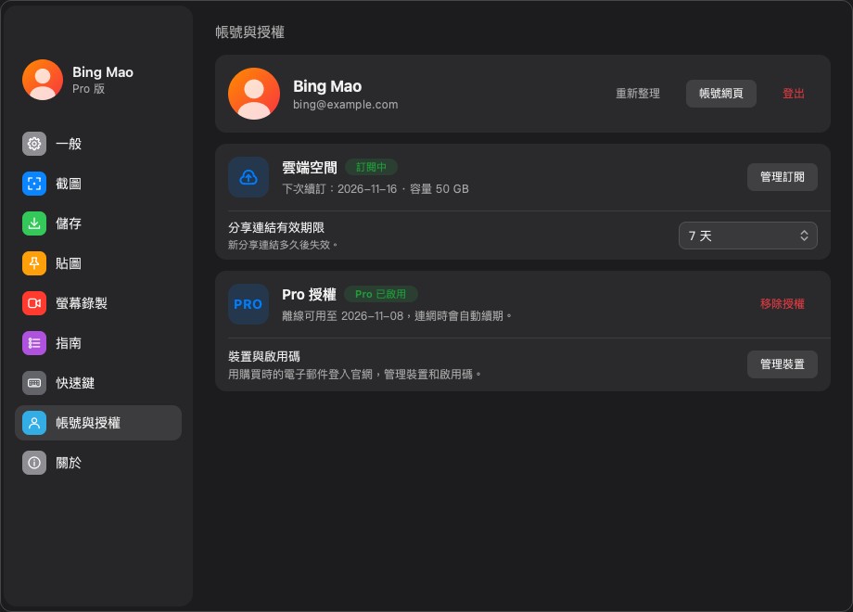The image size is (853, 612).
Task: Click the bing@example.com email text
Action: tap(346, 105)
